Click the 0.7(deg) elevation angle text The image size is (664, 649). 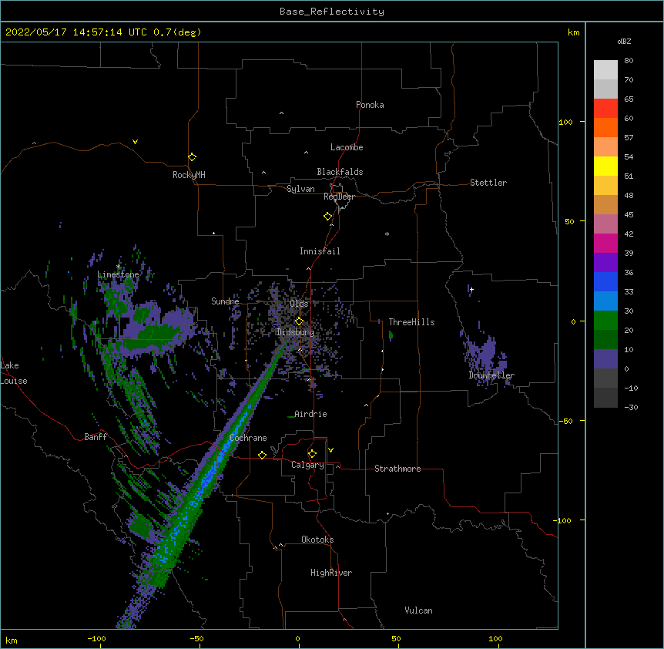(x=177, y=32)
